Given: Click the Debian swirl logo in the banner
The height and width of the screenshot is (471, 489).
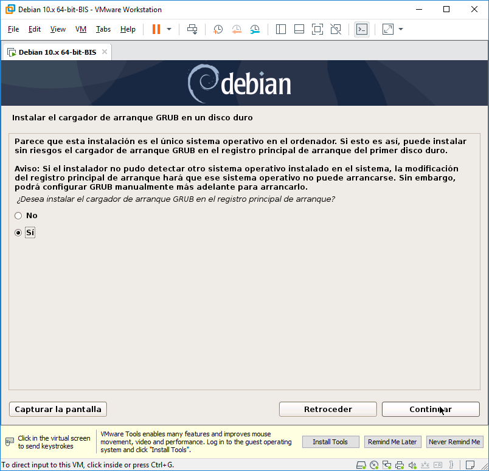Looking at the screenshot, I should click(203, 83).
